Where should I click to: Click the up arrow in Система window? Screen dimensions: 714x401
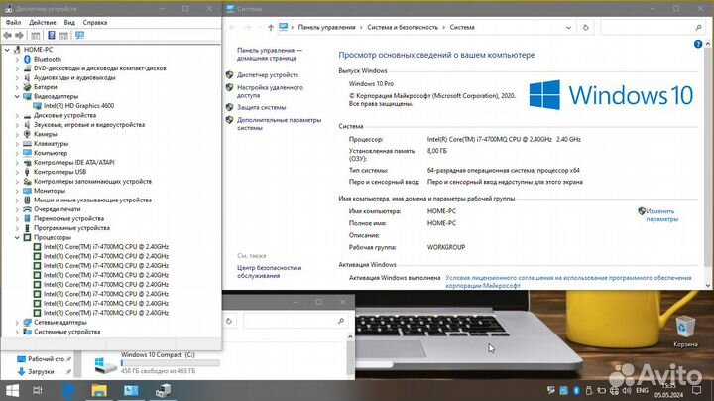pyautogui.click(x=271, y=28)
